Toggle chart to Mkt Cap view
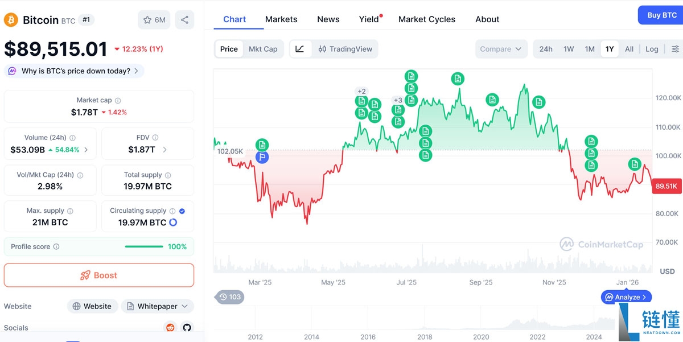This screenshot has height=342, width=683. click(263, 49)
